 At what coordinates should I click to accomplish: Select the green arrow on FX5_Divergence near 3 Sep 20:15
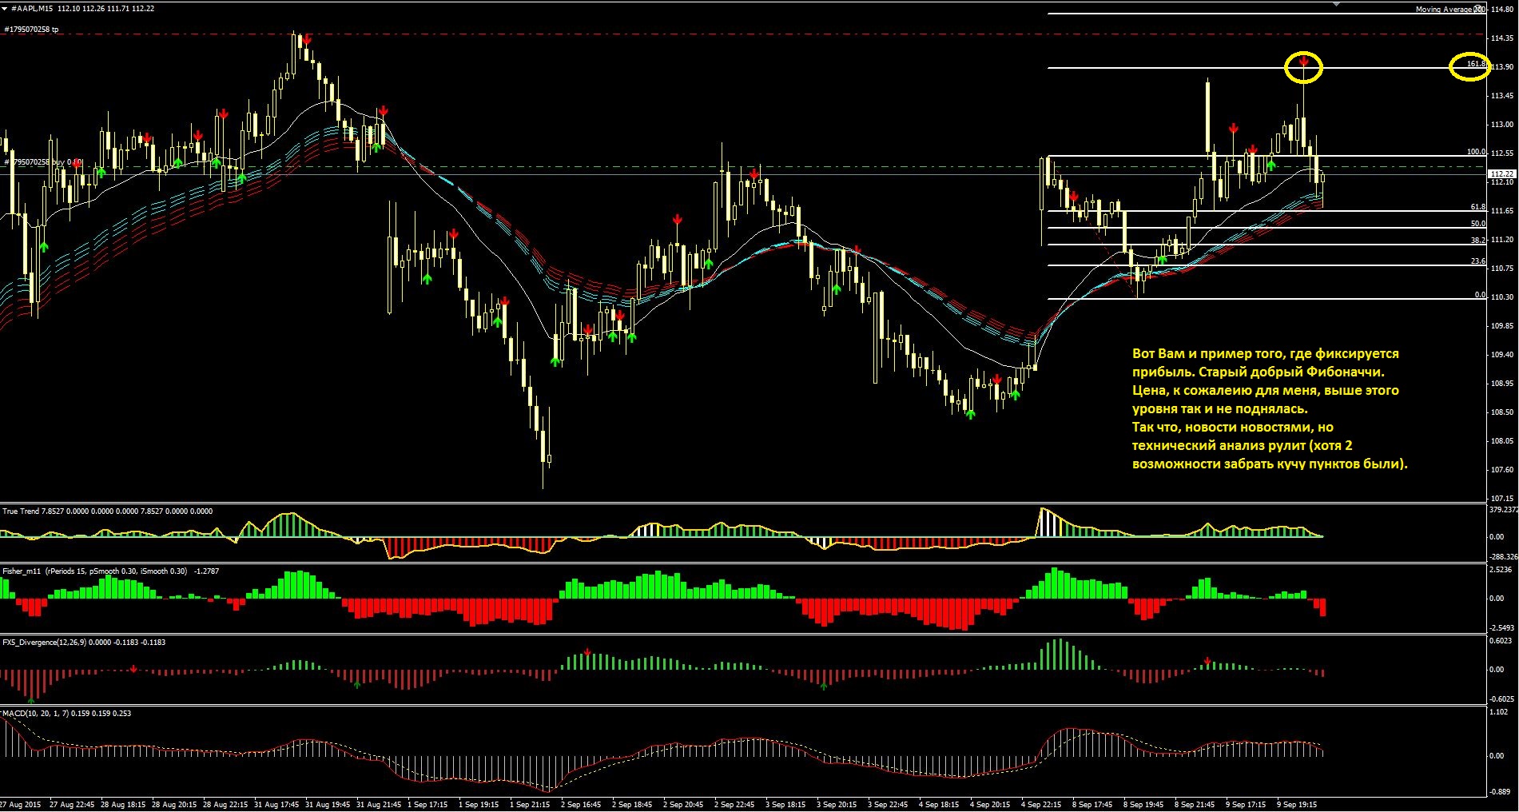tap(824, 685)
